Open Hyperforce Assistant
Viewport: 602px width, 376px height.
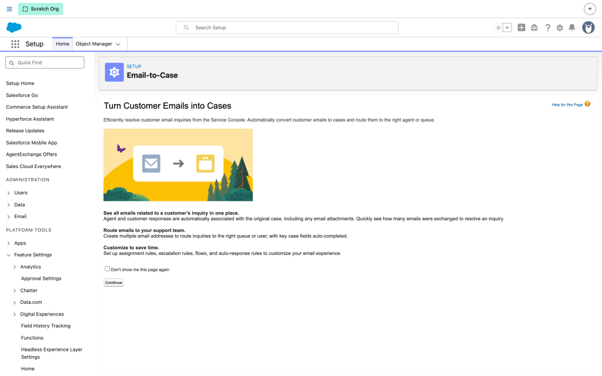(30, 119)
